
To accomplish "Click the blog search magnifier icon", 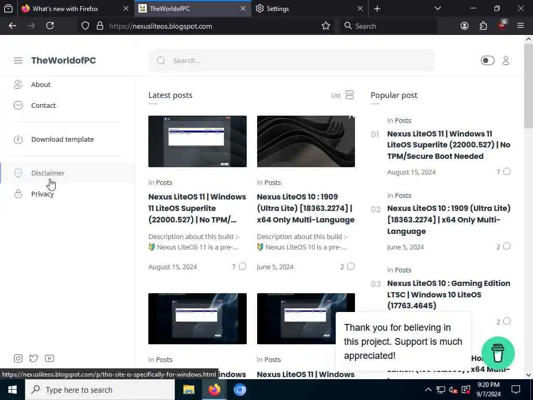I will pos(161,60).
